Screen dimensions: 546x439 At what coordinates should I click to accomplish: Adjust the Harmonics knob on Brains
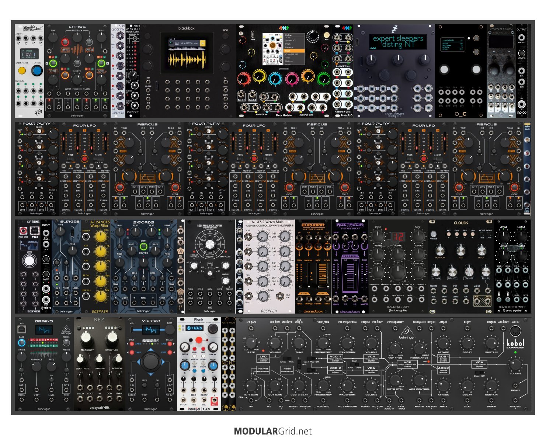point(36,366)
